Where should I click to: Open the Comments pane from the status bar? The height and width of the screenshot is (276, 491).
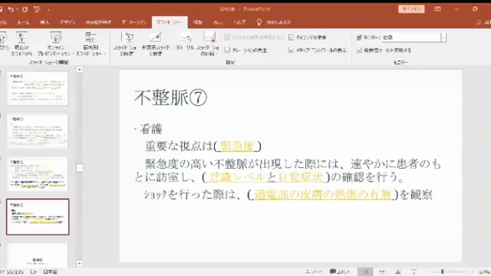click(x=340, y=271)
